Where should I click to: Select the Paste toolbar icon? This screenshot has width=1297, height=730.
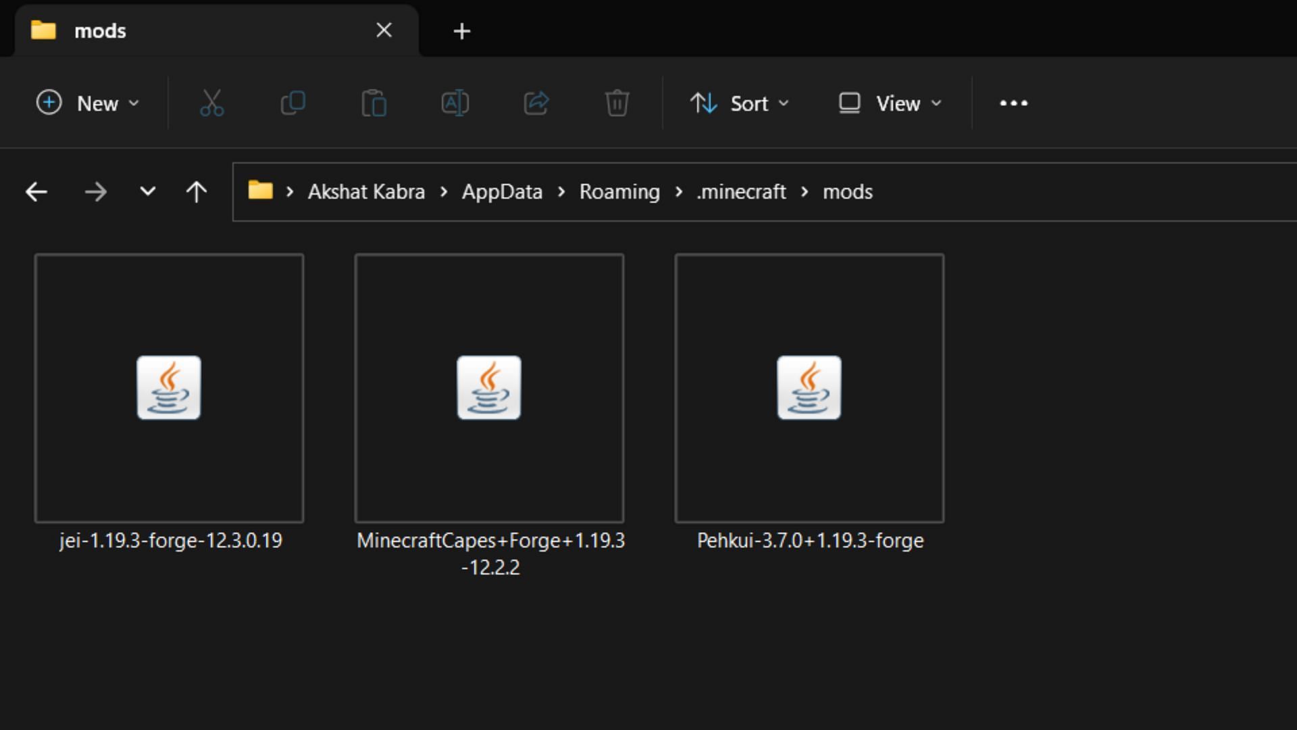point(375,103)
